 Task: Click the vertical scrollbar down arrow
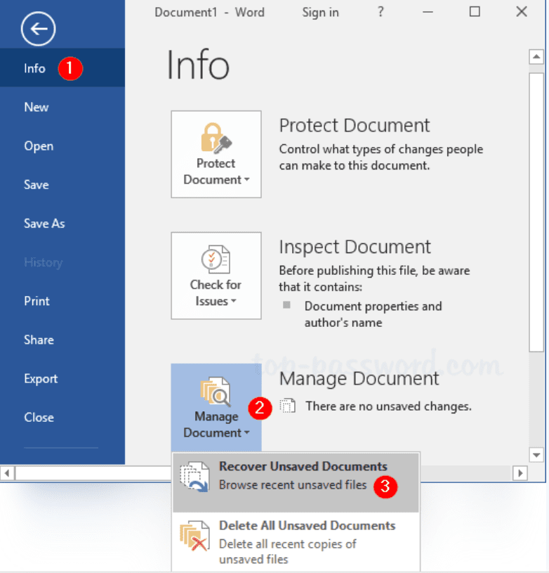click(x=536, y=454)
